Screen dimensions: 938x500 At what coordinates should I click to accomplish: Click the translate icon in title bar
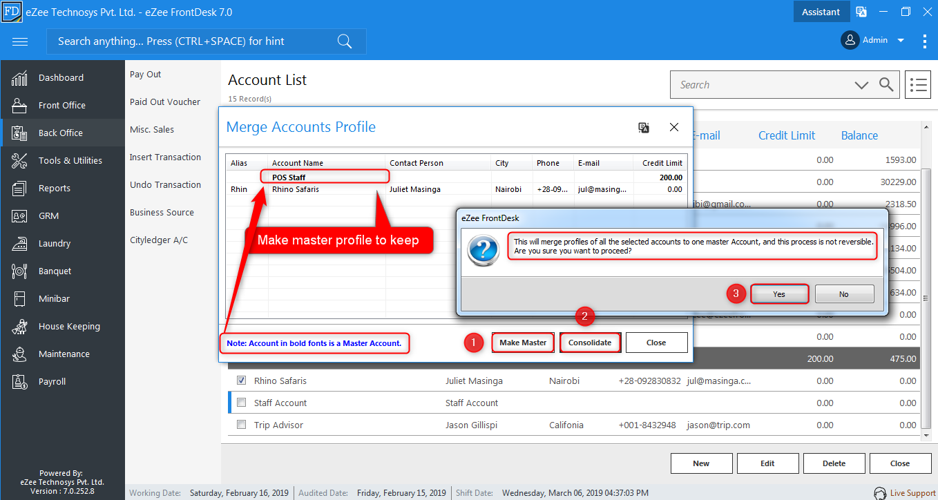[x=861, y=12]
